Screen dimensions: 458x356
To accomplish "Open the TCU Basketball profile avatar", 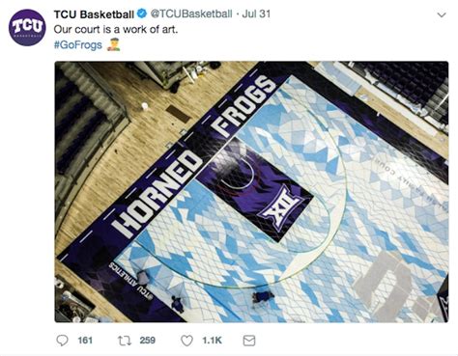I will point(27,27).
